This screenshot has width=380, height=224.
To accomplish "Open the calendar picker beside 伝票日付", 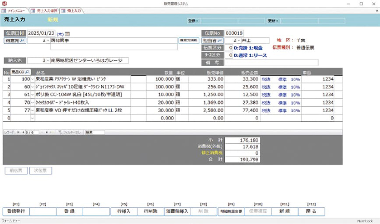I will click(67, 33).
